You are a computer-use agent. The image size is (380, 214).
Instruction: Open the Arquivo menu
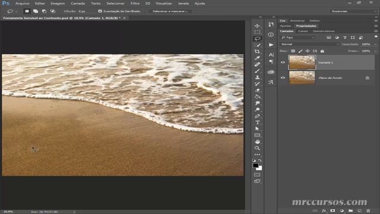click(x=23, y=4)
